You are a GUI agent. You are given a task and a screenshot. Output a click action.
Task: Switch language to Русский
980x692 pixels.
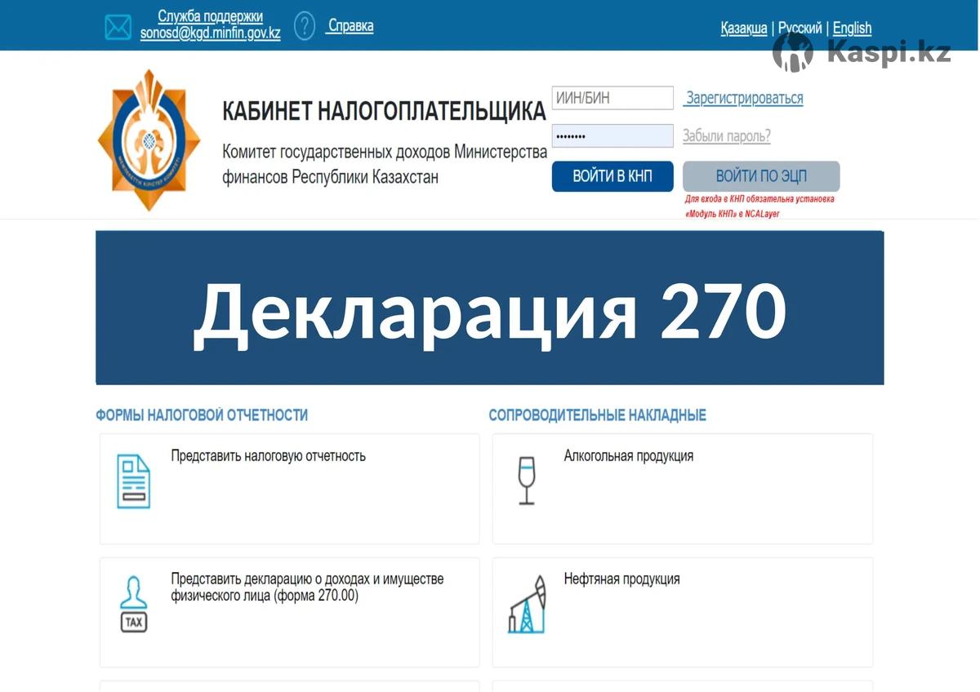800,29
